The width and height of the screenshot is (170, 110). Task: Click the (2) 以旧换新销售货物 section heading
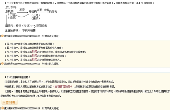coord(17,77)
